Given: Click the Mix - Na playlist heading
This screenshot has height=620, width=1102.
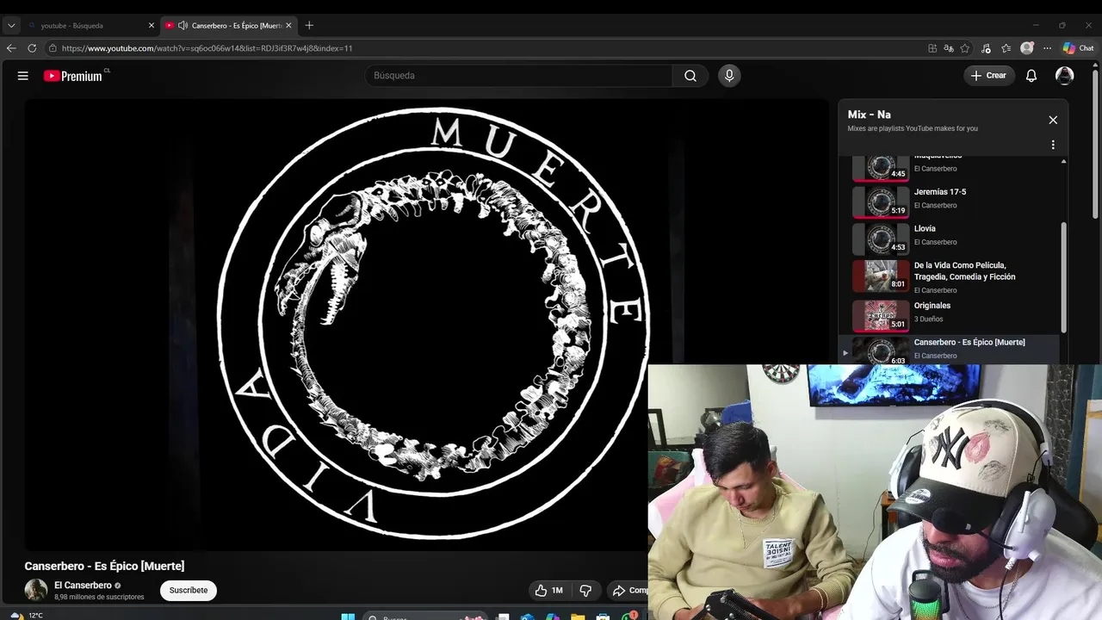Looking at the screenshot, I should pyautogui.click(x=869, y=115).
